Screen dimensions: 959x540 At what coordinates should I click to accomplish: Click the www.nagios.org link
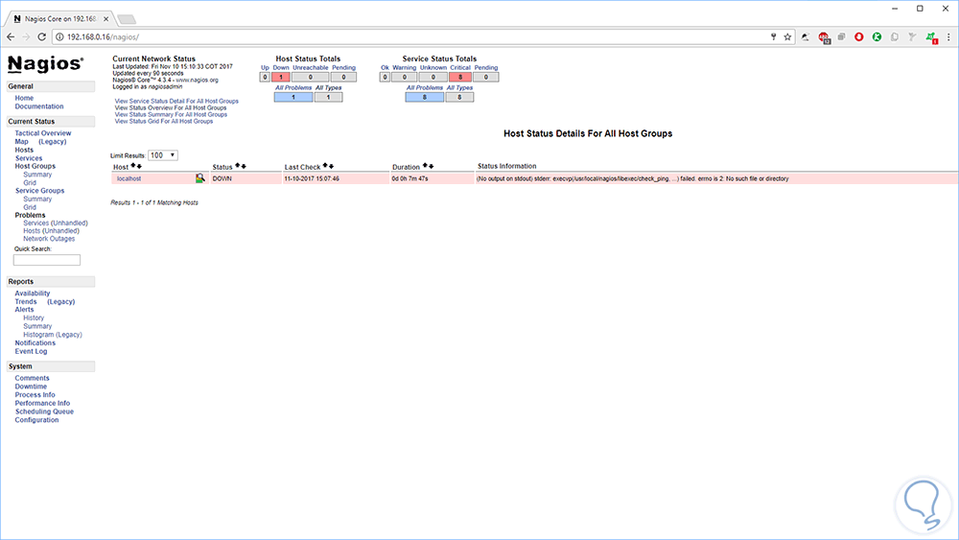point(197,81)
